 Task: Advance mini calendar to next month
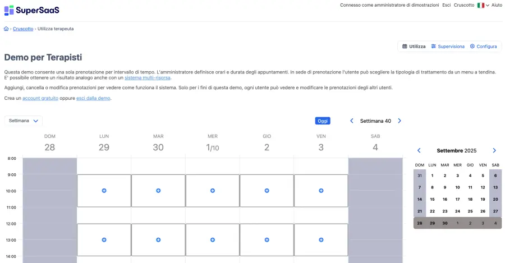pyautogui.click(x=494, y=151)
